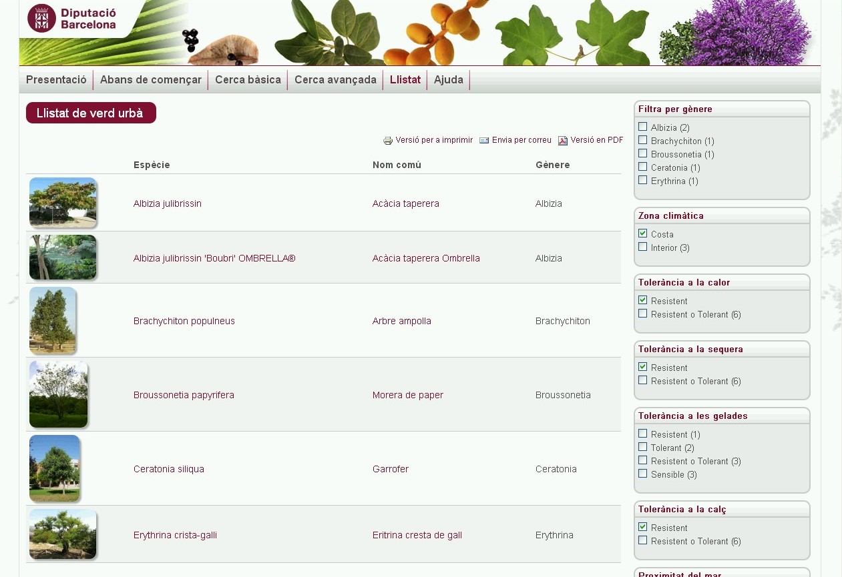Viewport: 842px width, 577px height.
Task: Click the Versió per a imprimir link
Action: [x=434, y=140]
